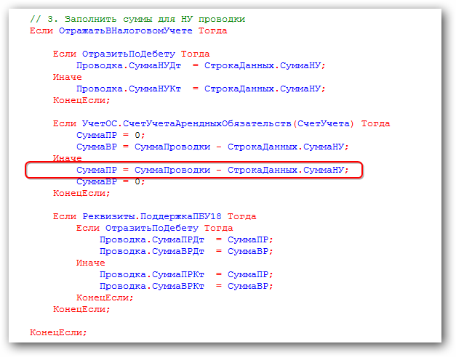Image resolution: width=456 pixels, height=357 pixels.
Task: Click the line 'Проводка.СуммаНУДт = СтрокаДанных.СуммаНУ;'
Action: coord(201,65)
